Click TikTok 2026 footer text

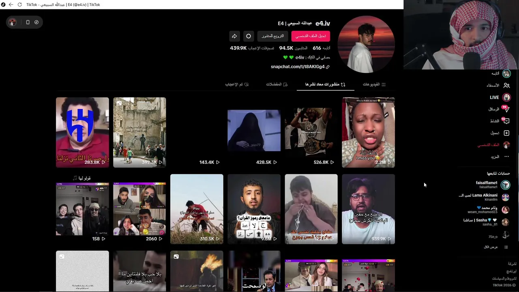click(x=504, y=285)
